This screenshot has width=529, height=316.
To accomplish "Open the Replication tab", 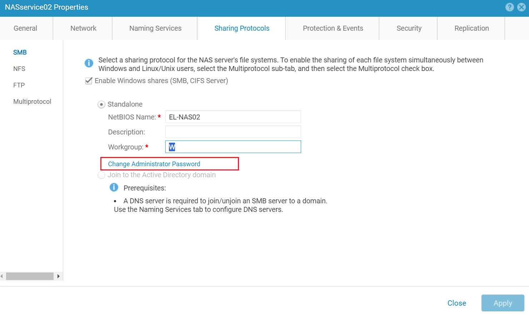I will 471,28.
